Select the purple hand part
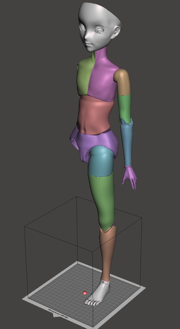180x329 pixels. point(130,177)
